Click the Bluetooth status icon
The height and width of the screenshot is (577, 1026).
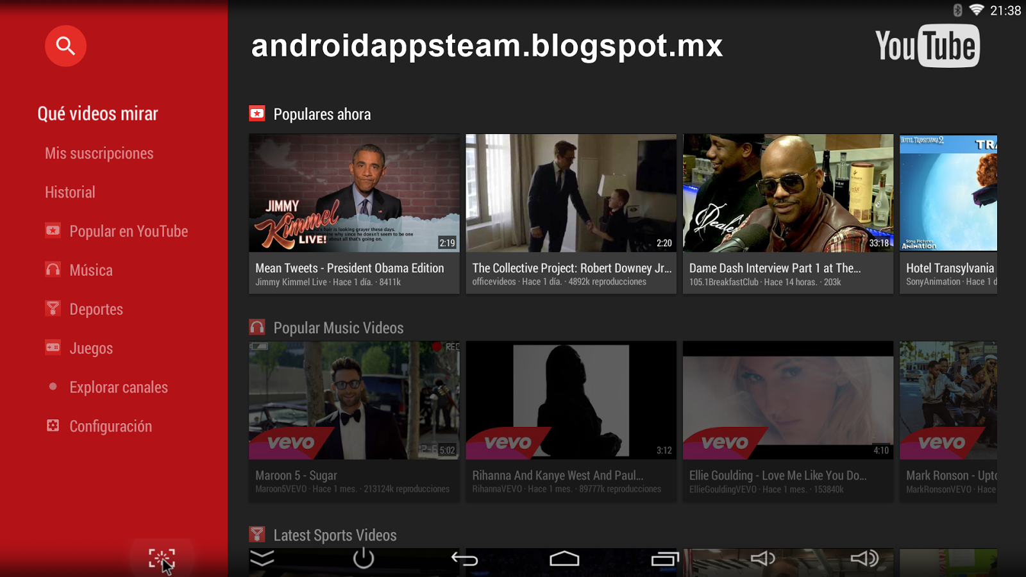pos(957,10)
